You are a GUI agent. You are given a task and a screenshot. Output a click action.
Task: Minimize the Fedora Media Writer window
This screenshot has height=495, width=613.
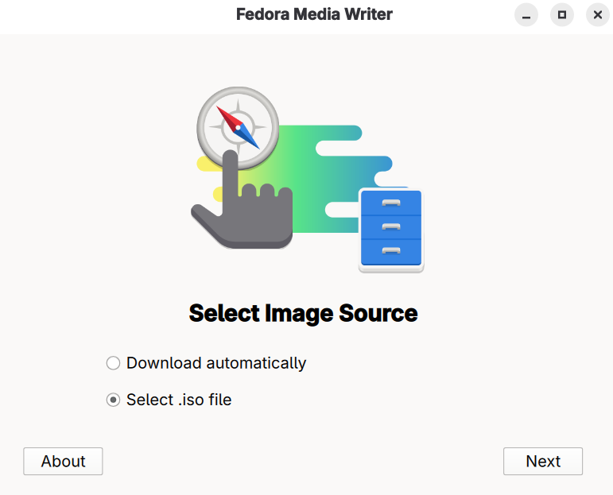click(x=526, y=15)
